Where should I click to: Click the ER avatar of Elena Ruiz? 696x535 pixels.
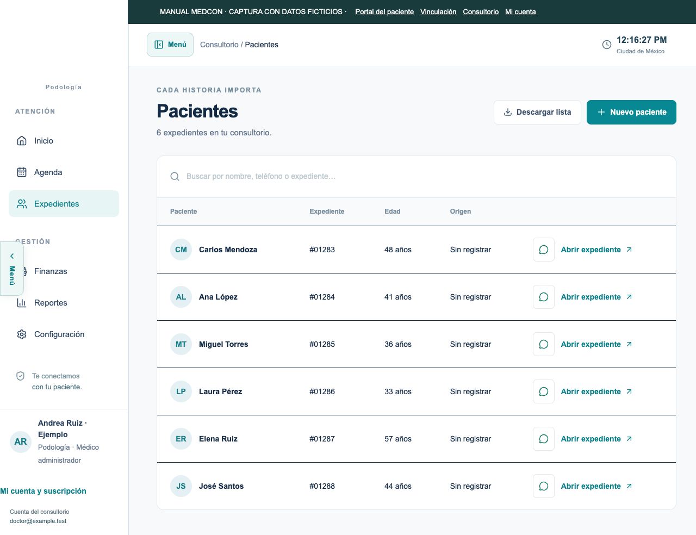coord(181,439)
